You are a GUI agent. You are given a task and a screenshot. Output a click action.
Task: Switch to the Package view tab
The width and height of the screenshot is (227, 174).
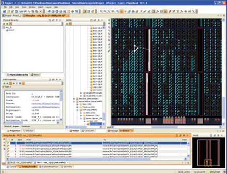pos(113,131)
